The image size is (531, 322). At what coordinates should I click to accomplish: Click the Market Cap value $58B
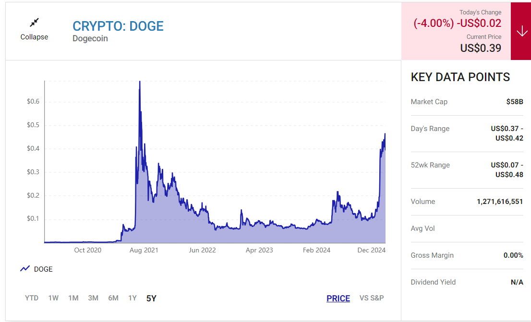point(515,102)
